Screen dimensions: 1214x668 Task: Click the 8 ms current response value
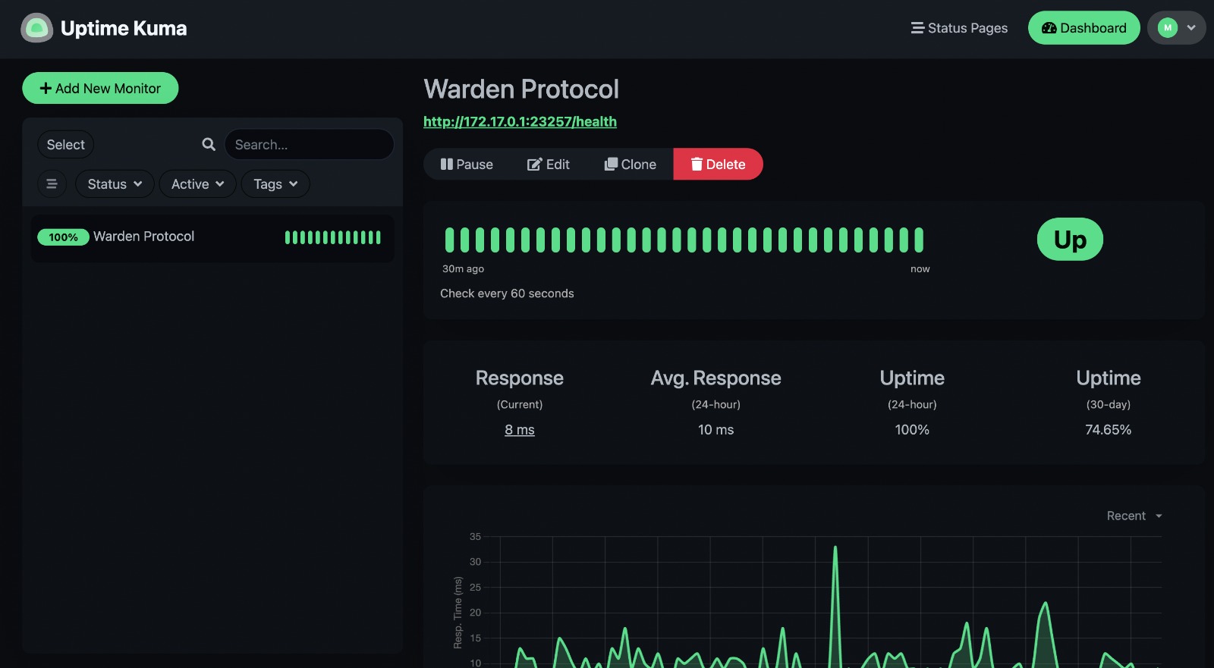coord(520,430)
